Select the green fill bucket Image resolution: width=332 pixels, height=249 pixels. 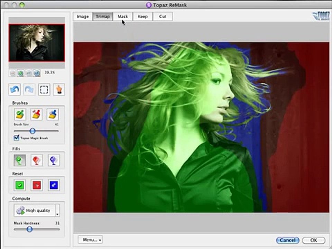tap(20, 160)
